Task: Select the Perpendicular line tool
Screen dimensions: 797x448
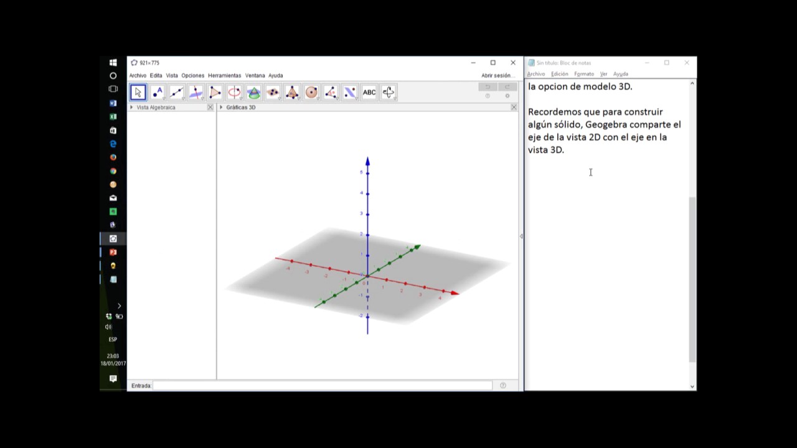Action: (196, 93)
